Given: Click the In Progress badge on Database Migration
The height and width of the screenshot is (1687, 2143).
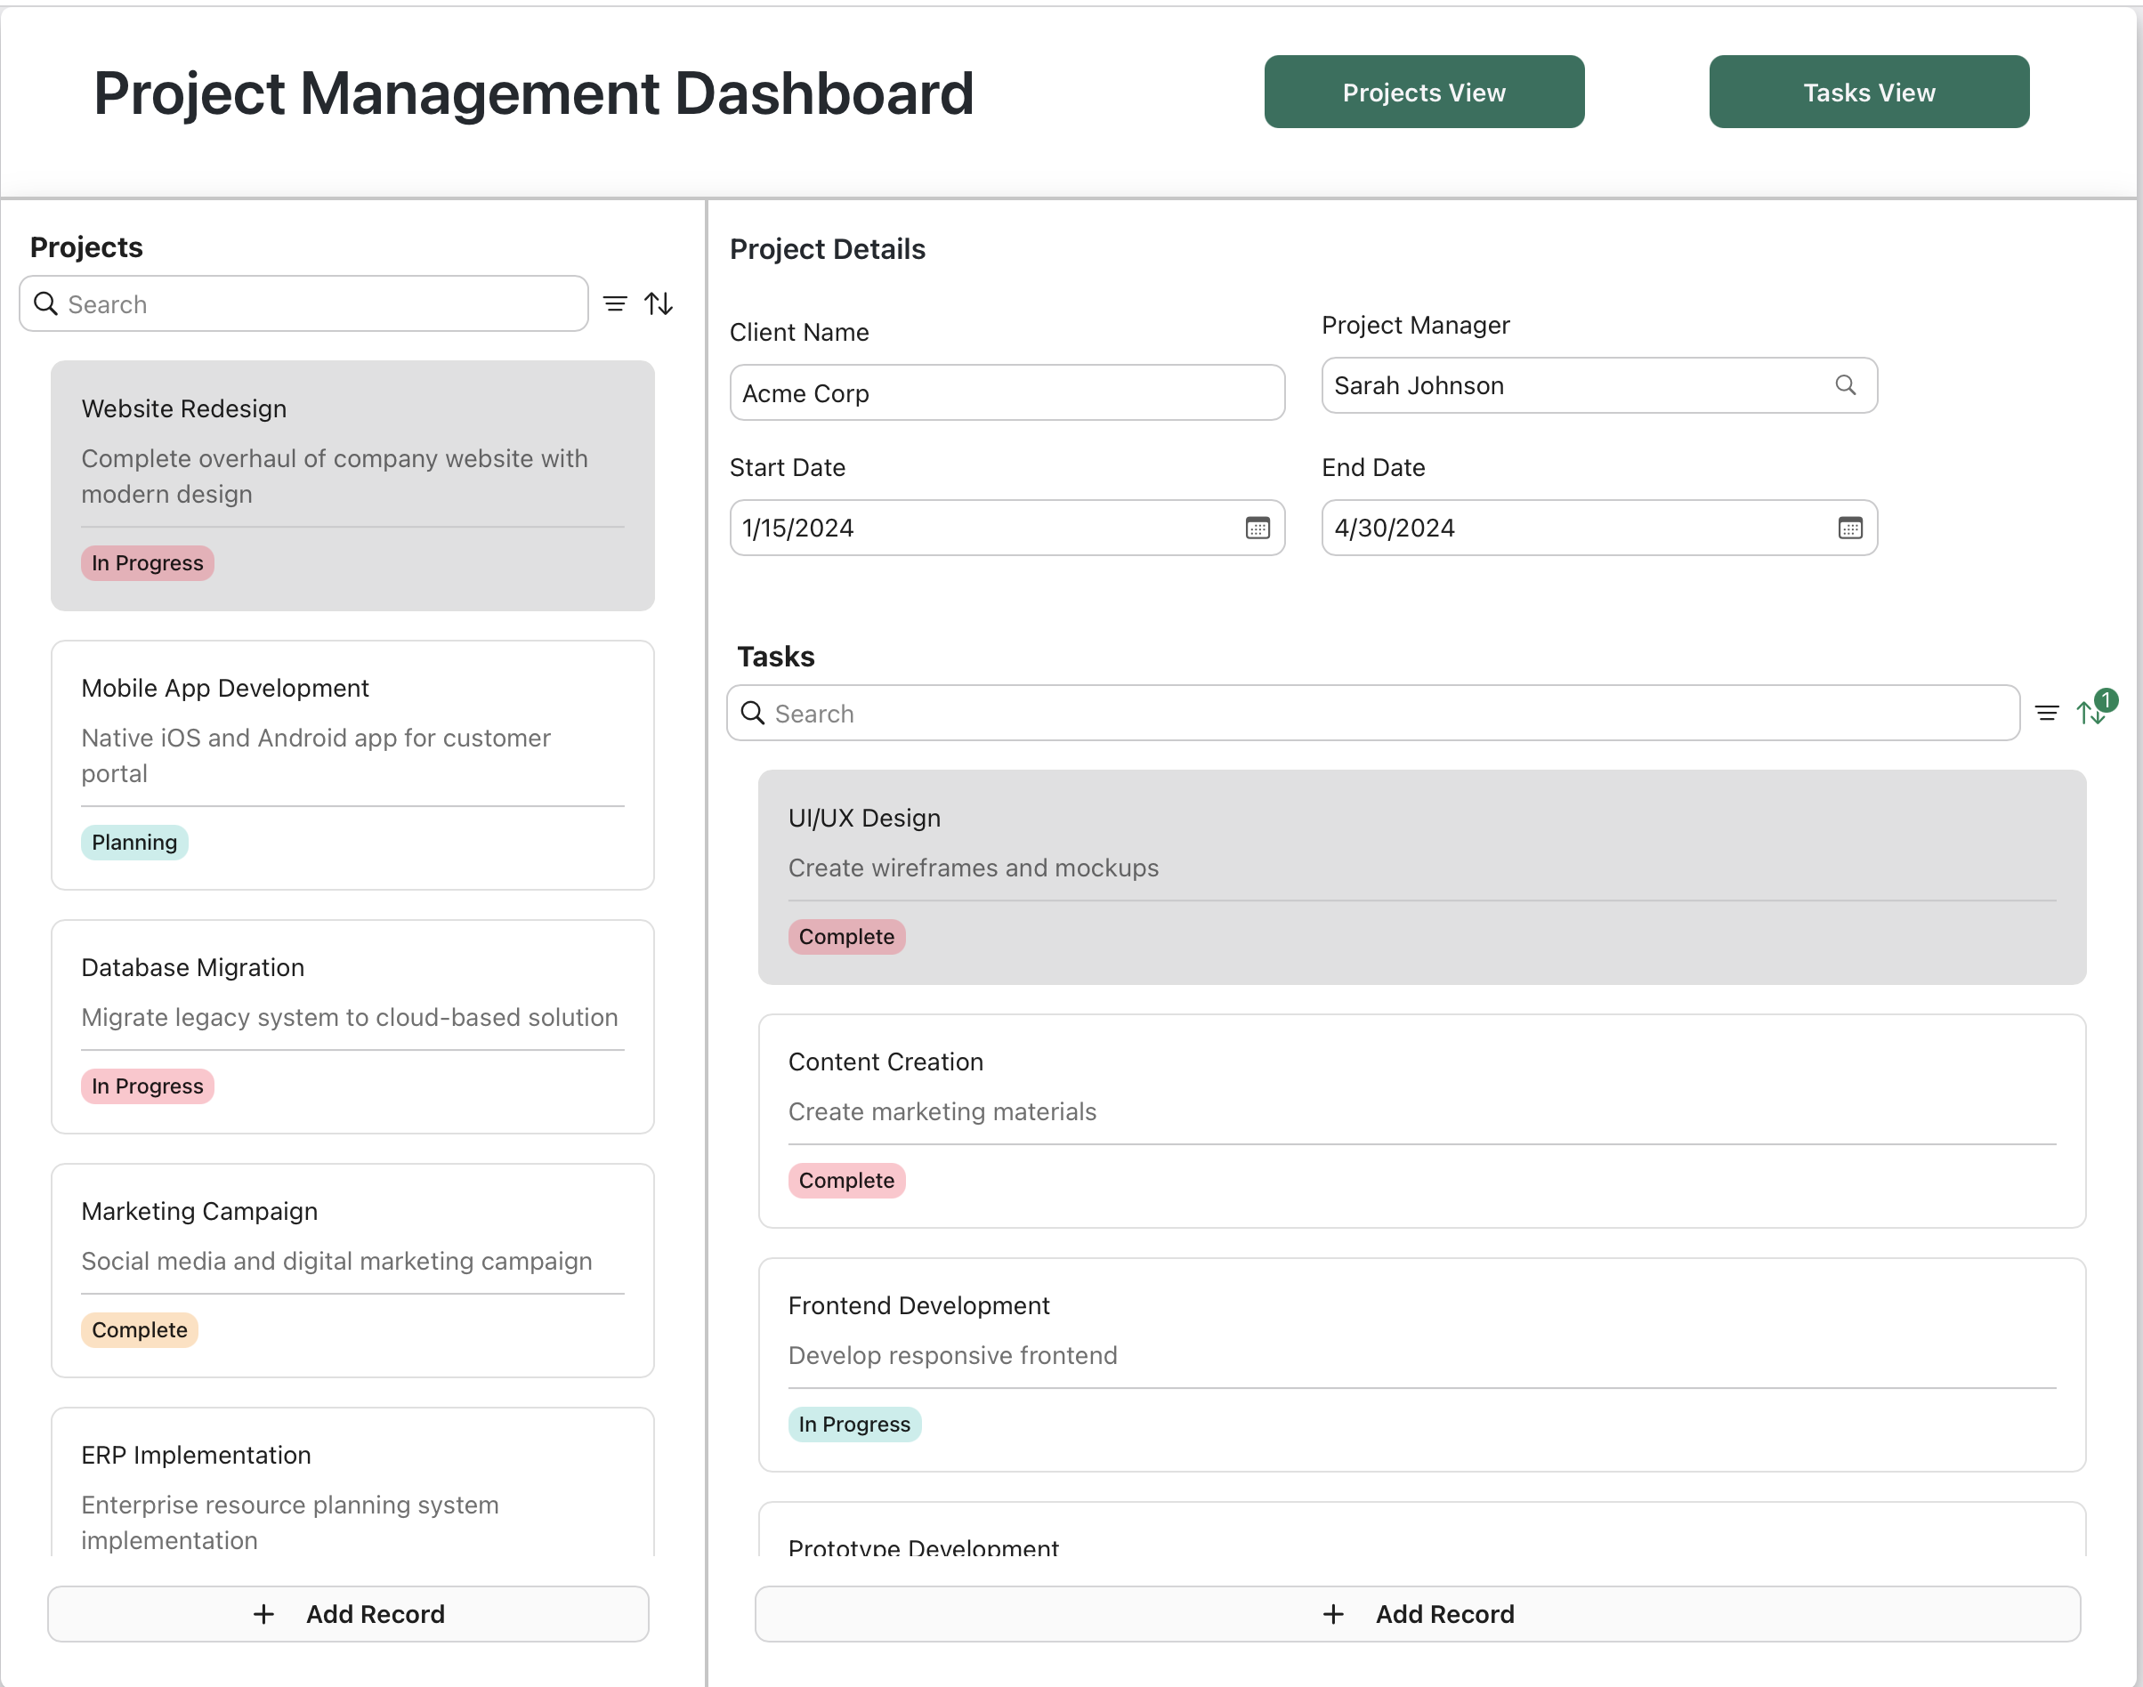Looking at the screenshot, I should tap(146, 1086).
